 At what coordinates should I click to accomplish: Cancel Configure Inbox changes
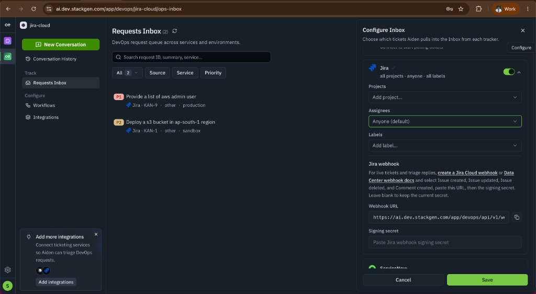pos(404,280)
